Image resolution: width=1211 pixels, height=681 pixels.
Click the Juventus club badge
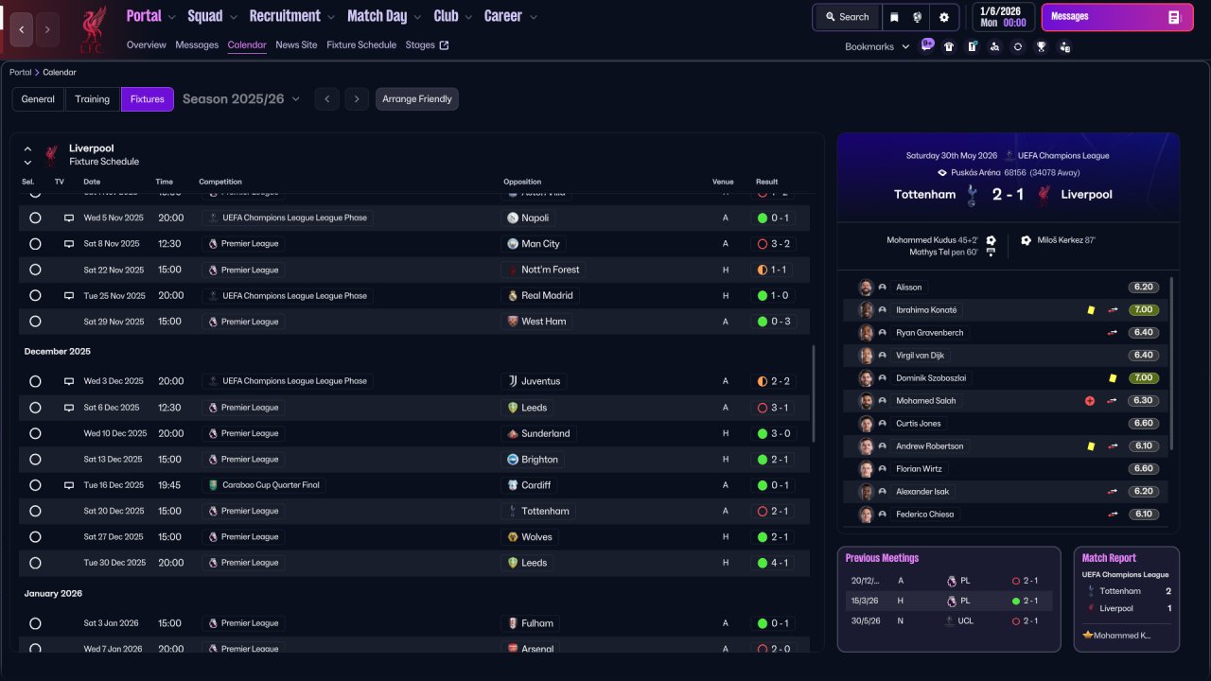(x=513, y=381)
